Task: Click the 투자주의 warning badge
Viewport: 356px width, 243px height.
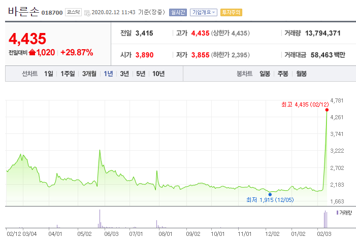Action: click(231, 12)
